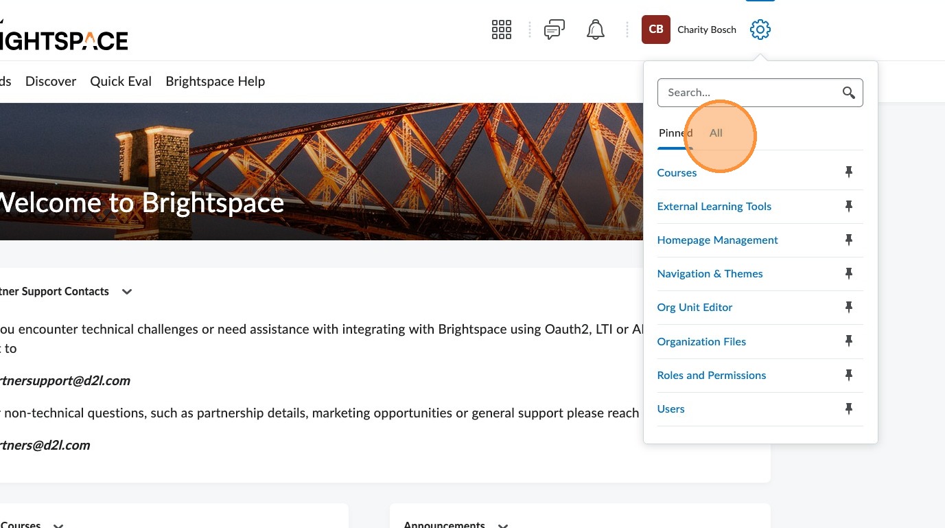
Task: Open Quick Eval in the navbar
Action: tap(121, 81)
